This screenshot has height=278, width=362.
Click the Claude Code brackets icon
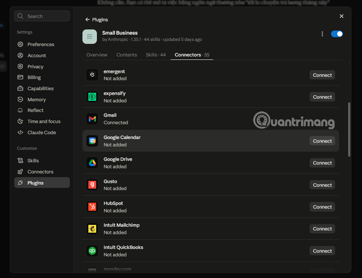point(20,132)
